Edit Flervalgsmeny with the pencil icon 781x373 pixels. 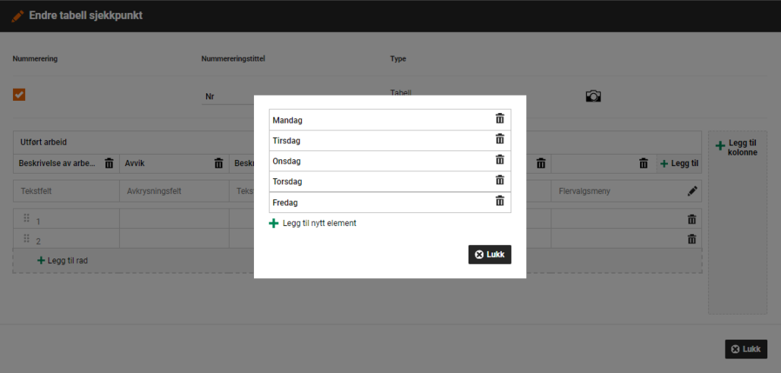692,191
